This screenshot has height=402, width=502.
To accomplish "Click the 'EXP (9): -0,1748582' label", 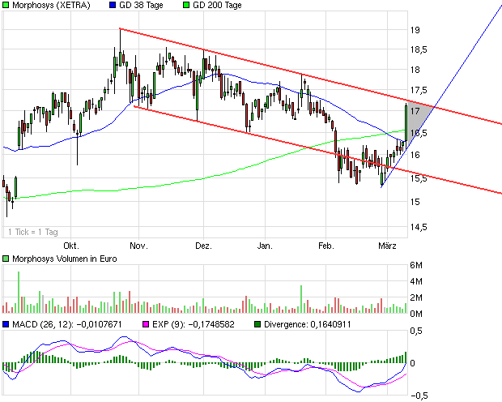I will click(x=194, y=324).
